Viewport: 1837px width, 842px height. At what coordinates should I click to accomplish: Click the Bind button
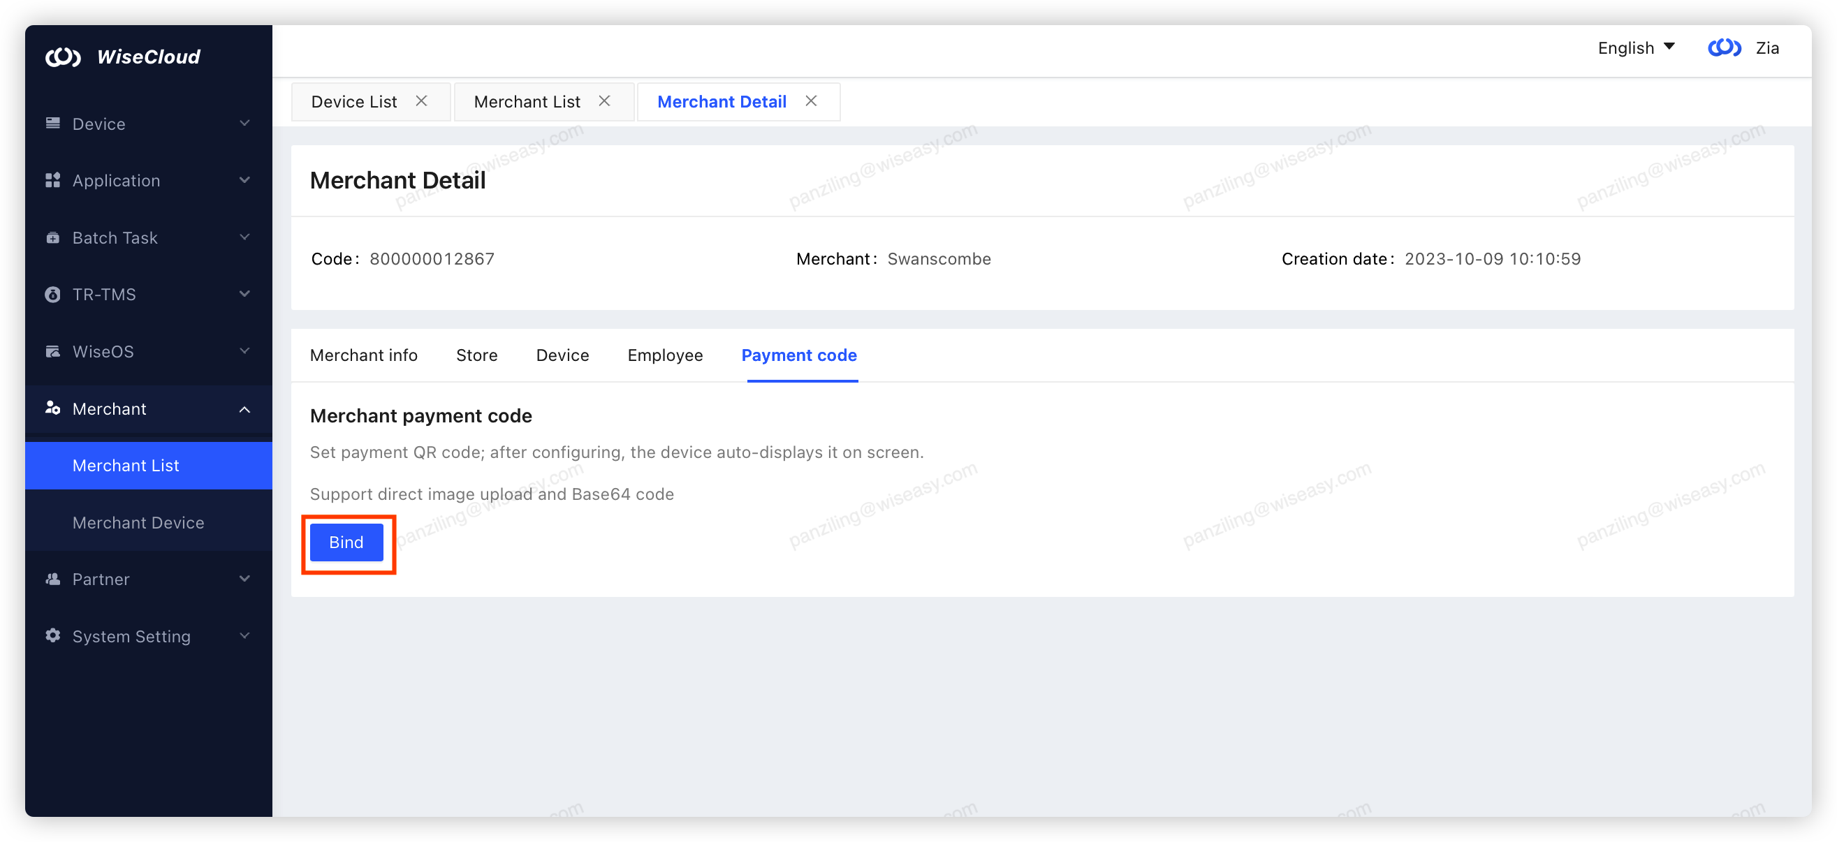tap(346, 542)
